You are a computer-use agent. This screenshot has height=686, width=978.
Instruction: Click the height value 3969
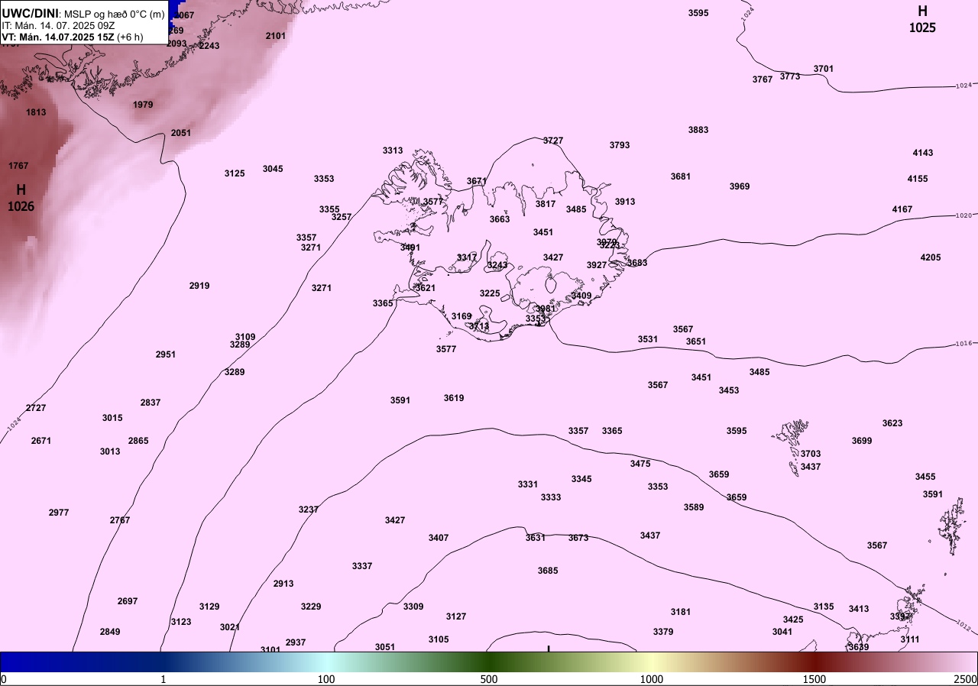740,186
